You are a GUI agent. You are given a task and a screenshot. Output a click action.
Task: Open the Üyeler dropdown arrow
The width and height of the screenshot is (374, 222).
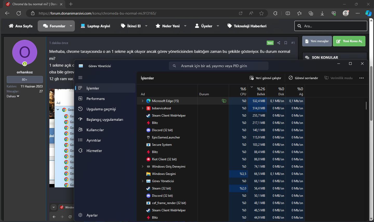(x=218, y=26)
